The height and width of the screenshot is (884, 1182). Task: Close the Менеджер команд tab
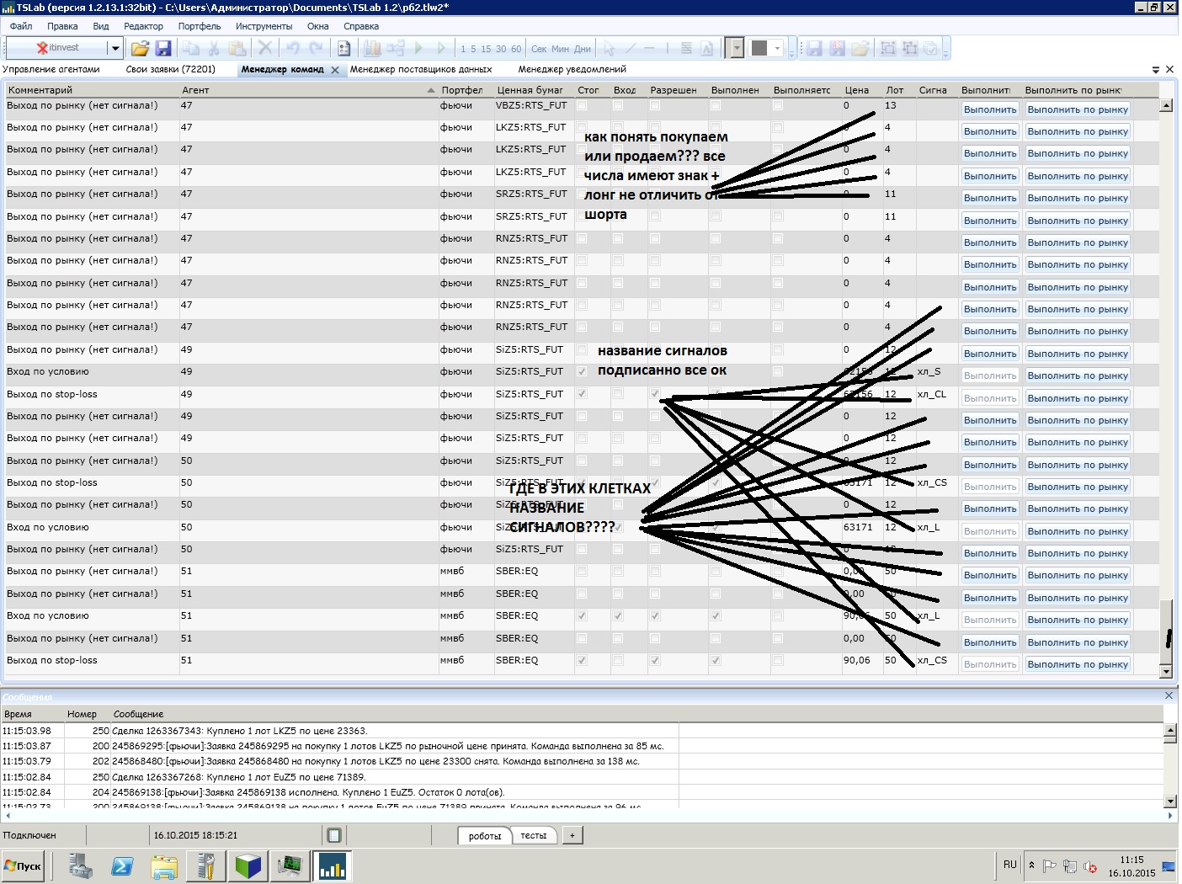[x=335, y=70]
